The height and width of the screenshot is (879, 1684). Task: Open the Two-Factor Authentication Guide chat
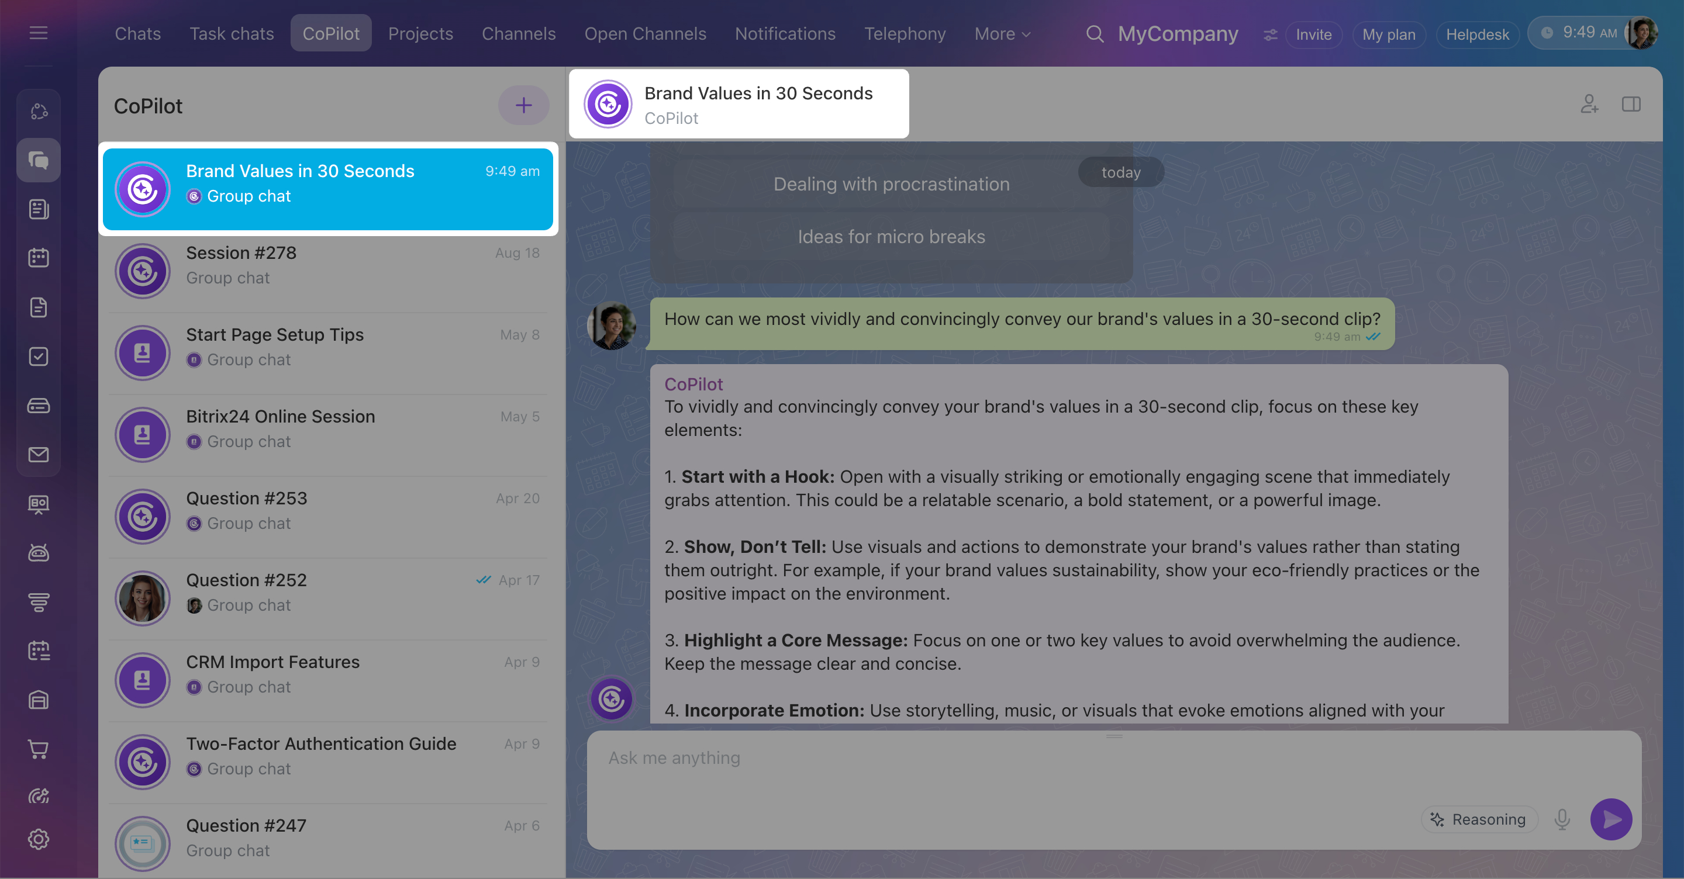(327, 762)
